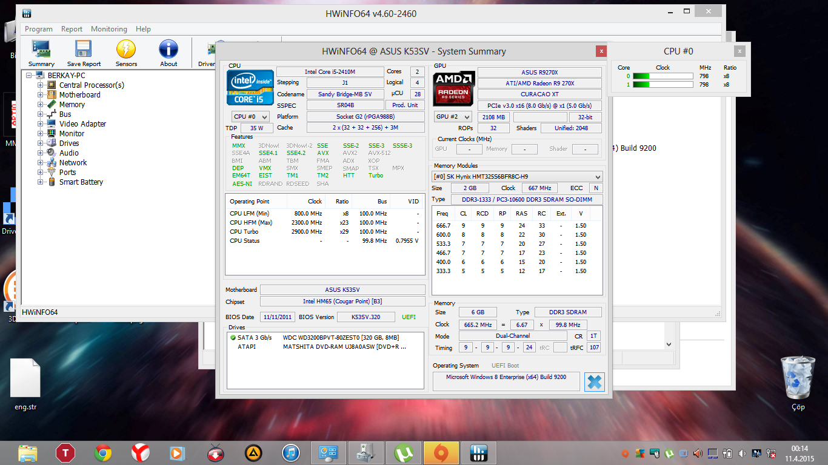Select the WDC WD3200BPVT drive row
This screenshot has height=465, width=828.
325,338
